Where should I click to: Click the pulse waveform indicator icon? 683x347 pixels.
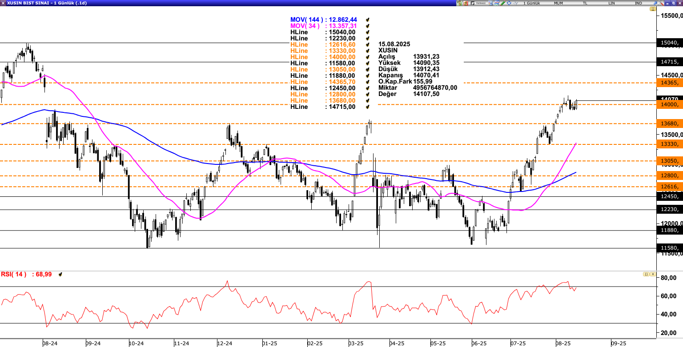(515, 3)
